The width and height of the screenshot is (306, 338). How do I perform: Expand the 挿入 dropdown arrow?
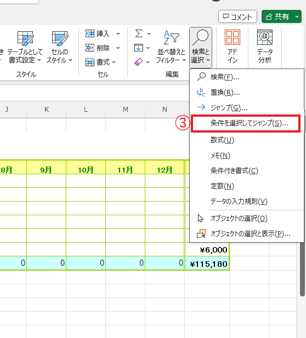118,33
